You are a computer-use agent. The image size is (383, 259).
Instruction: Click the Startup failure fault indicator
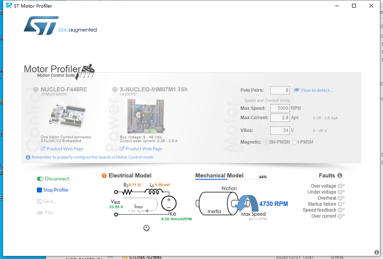point(340,204)
